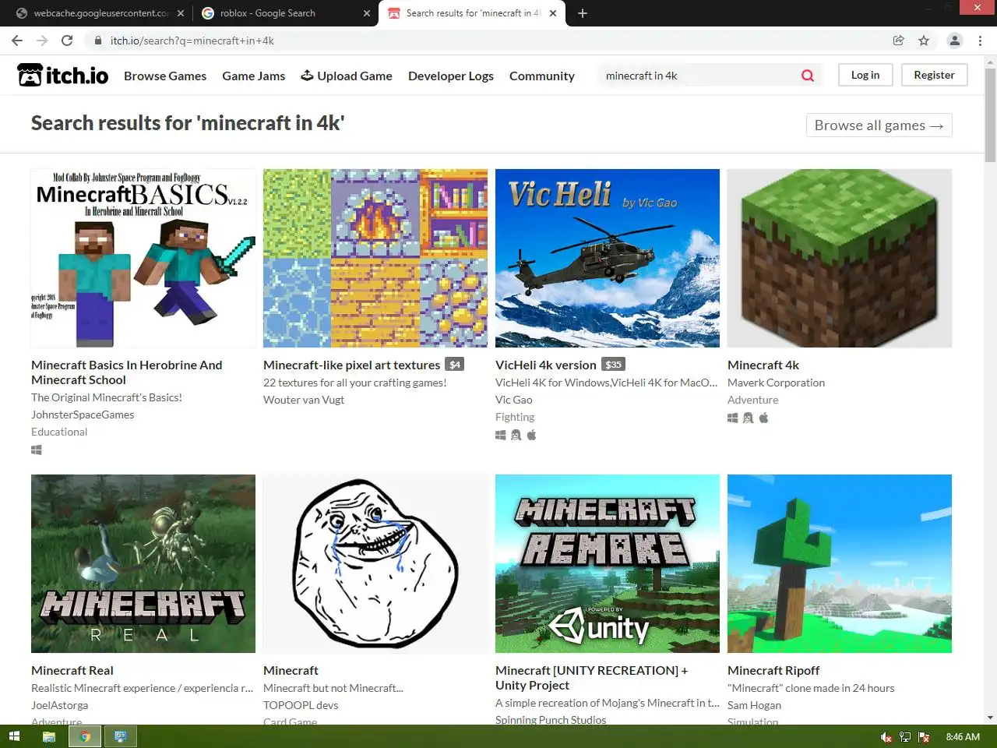Close the webcache.googleusercontent tab
The height and width of the screenshot is (748, 997).
pyautogui.click(x=181, y=13)
